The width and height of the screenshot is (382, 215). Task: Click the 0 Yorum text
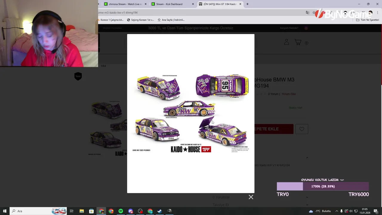(x=273, y=94)
